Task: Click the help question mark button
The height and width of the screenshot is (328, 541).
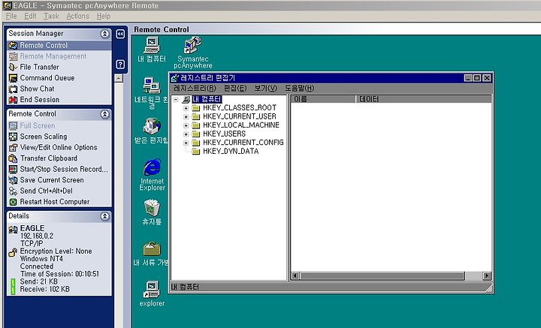Action: click(120, 65)
